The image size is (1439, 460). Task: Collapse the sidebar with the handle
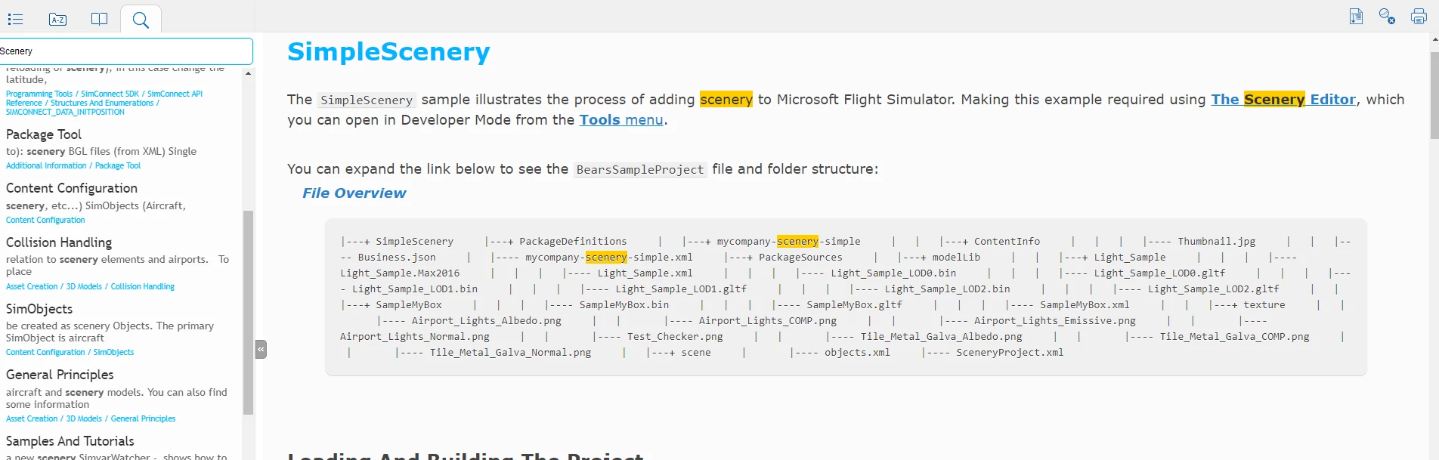pyautogui.click(x=261, y=349)
